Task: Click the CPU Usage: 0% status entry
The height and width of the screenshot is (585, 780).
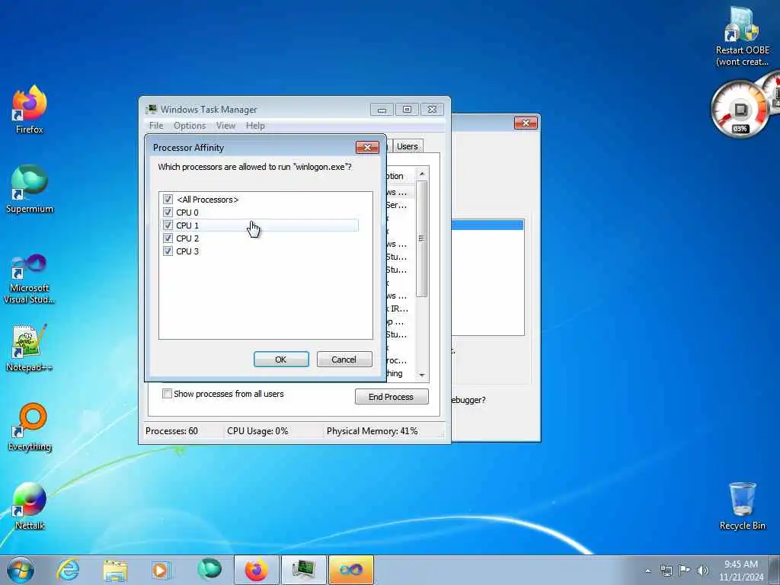Action: (x=257, y=431)
